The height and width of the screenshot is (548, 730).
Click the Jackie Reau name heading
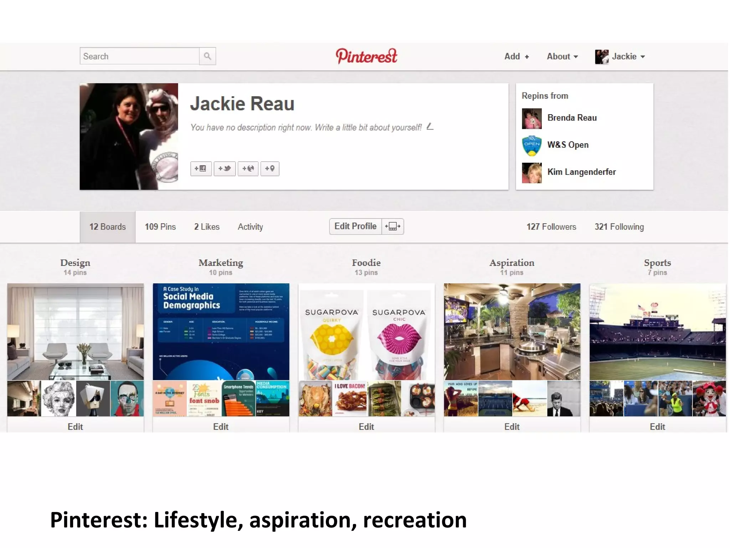(242, 104)
